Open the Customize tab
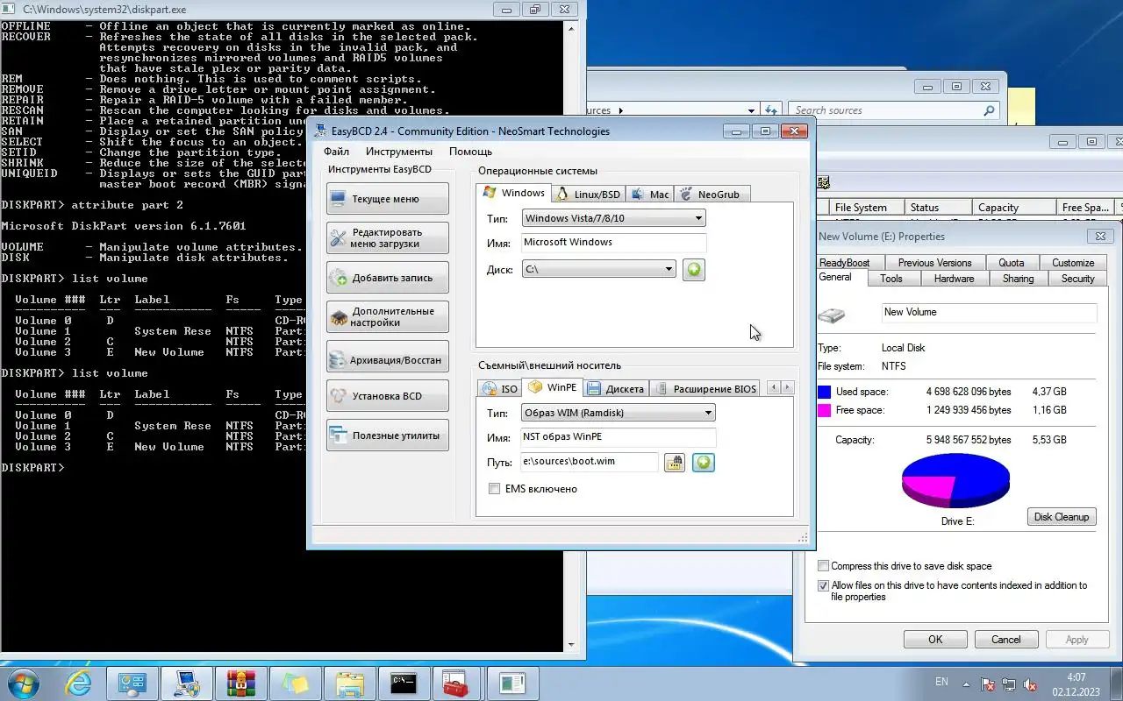1123x701 pixels. click(1073, 263)
